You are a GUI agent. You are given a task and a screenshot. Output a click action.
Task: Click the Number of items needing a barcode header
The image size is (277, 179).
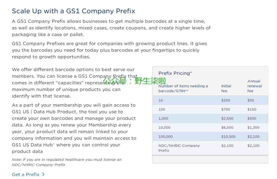(x=183, y=88)
